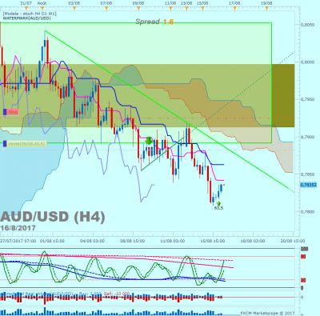Click the current price tag 0,78352
320x316 pixels.
pyautogui.click(x=308, y=185)
